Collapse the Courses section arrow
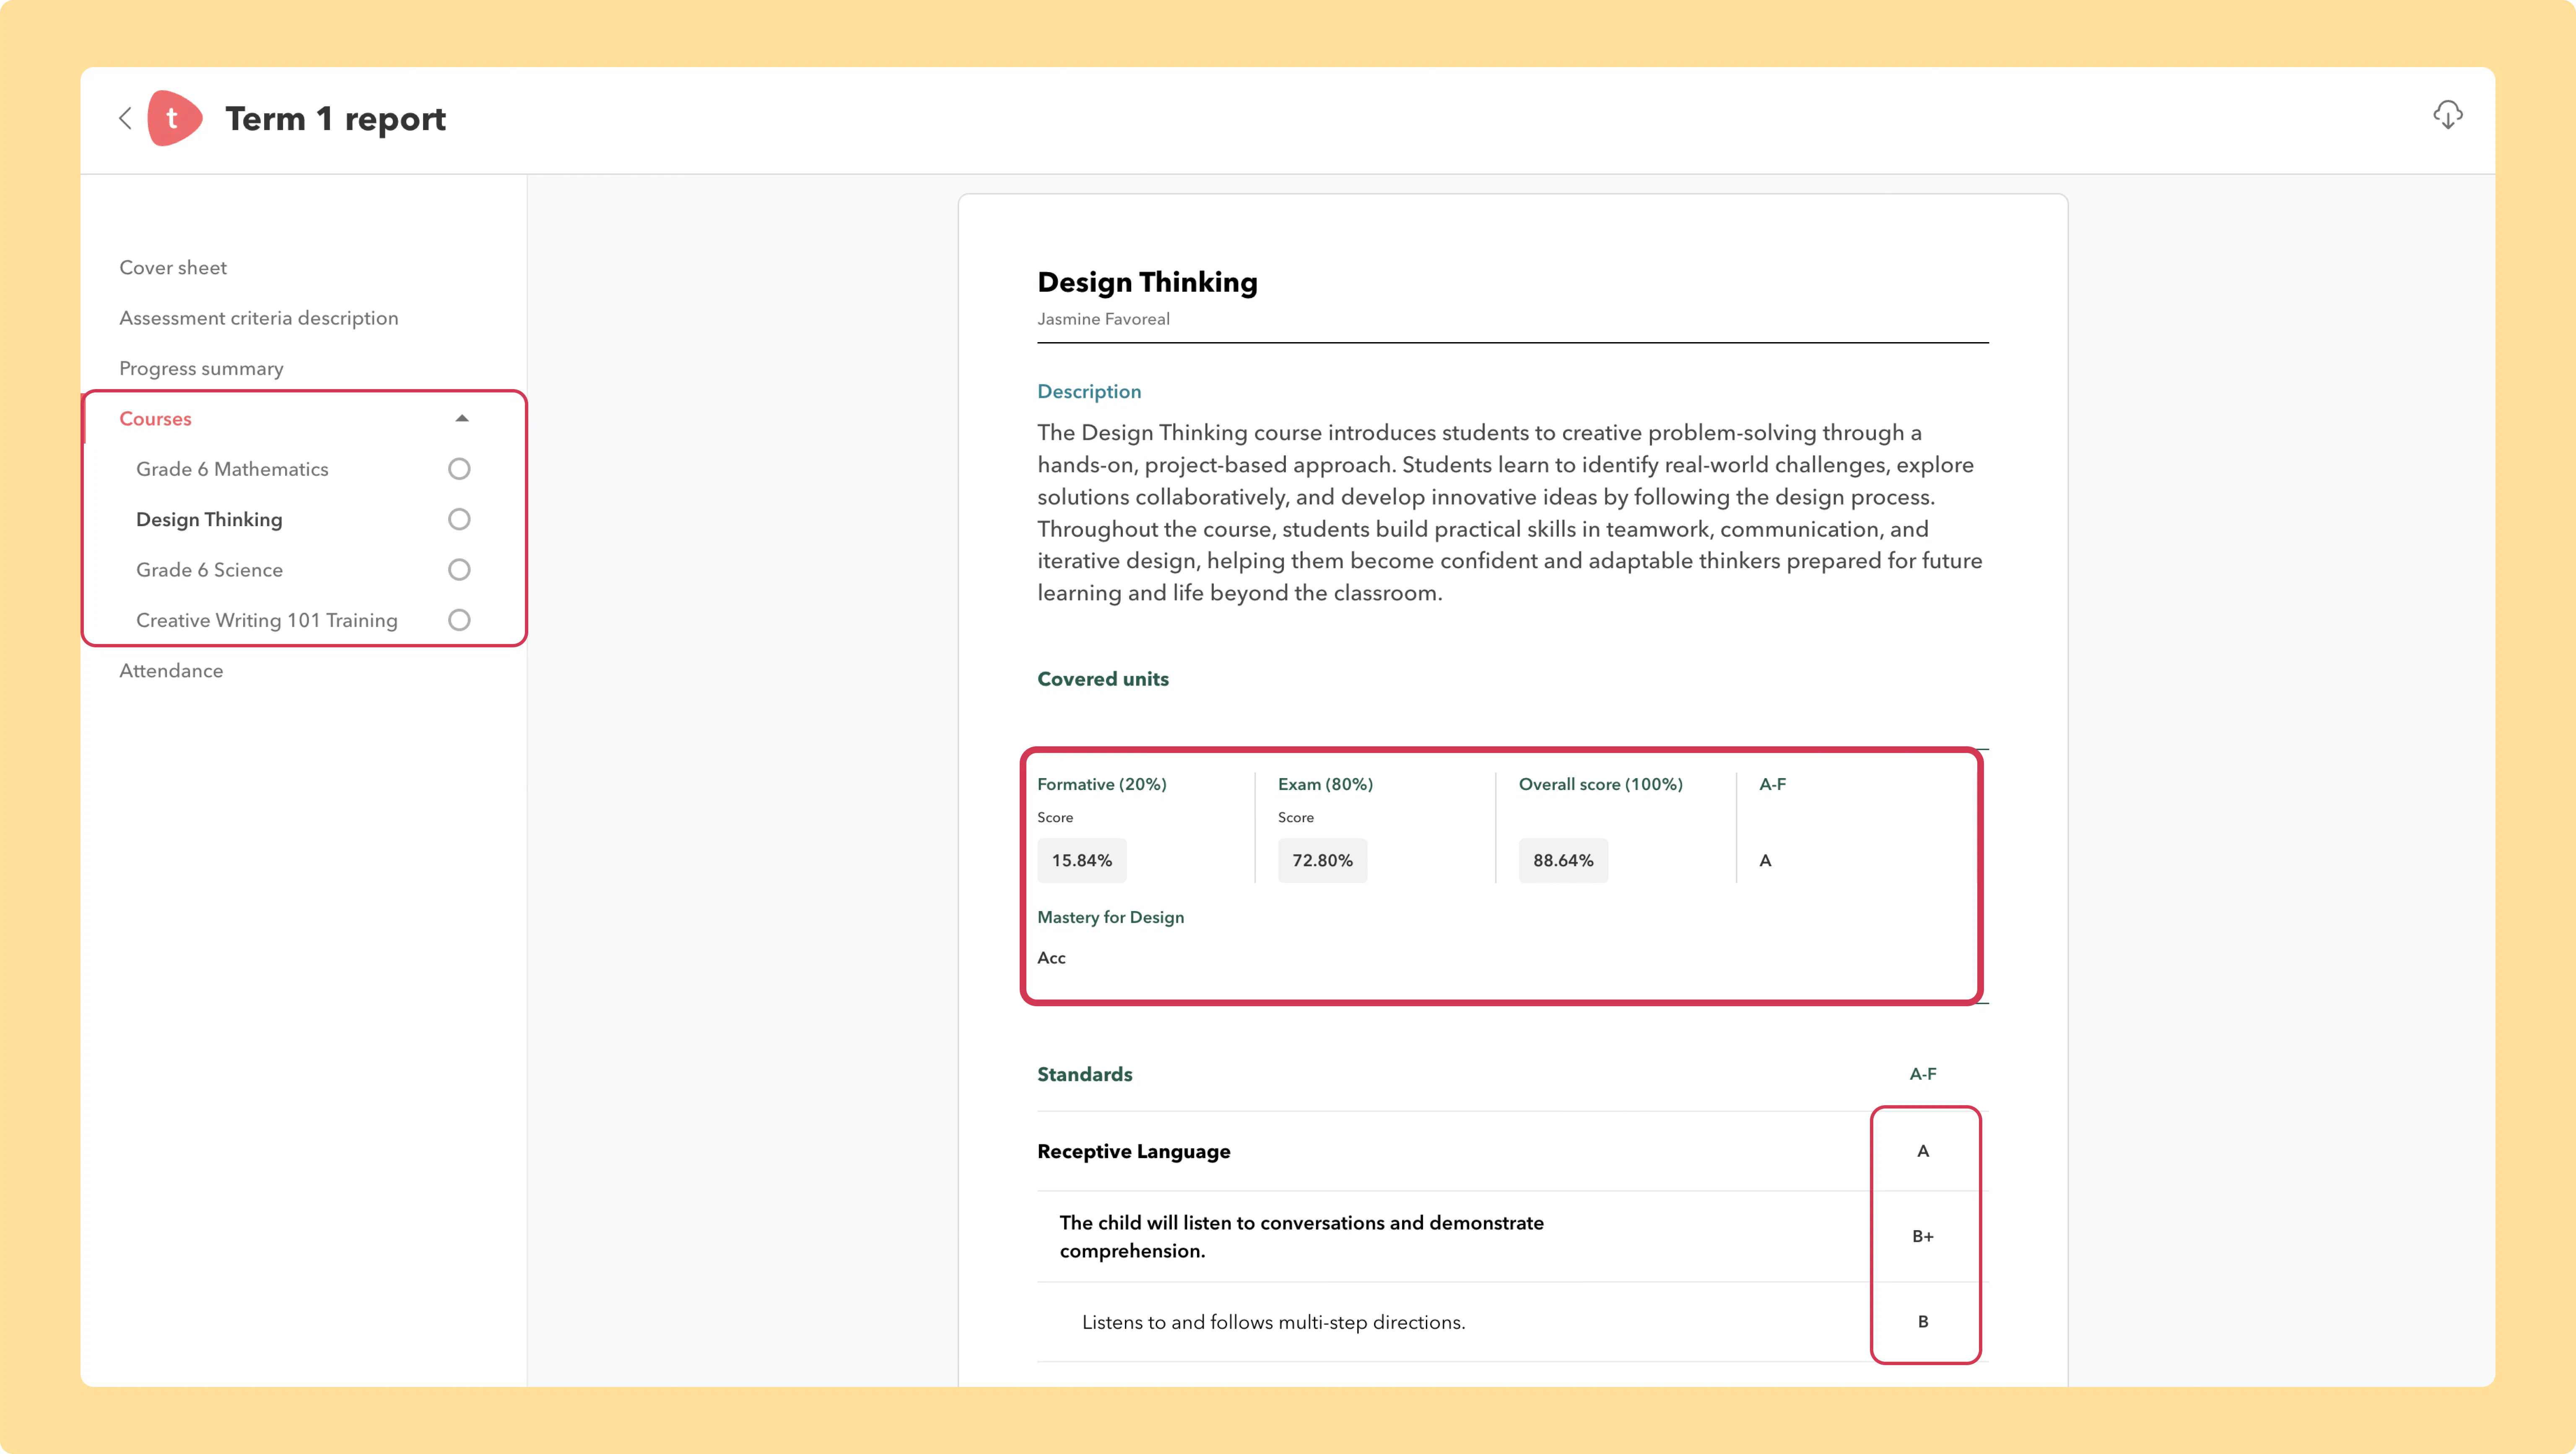This screenshot has width=2576, height=1454. 462,418
